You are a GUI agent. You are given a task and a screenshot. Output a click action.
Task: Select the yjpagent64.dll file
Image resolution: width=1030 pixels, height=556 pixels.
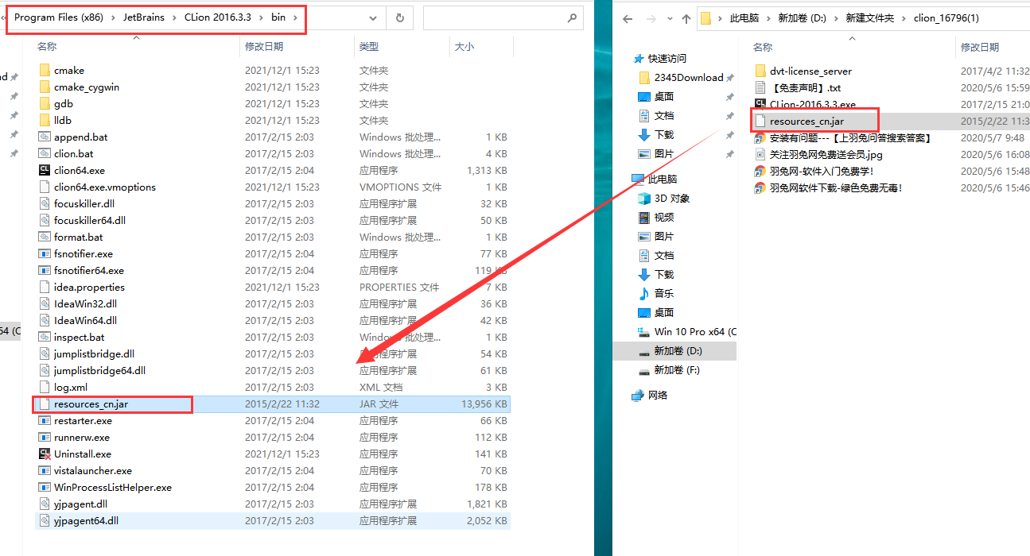86,521
